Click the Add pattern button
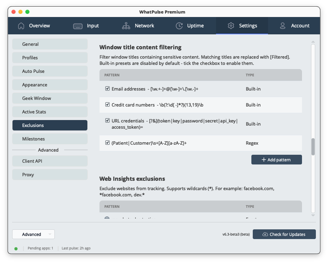The height and width of the screenshot is (263, 328). (277, 160)
